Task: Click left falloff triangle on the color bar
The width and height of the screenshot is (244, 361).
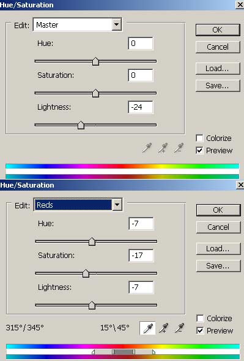Action: (x=94, y=352)
